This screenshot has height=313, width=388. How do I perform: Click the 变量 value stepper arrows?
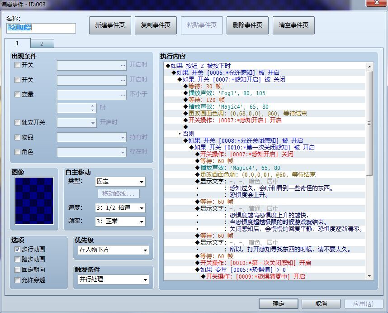92,108
